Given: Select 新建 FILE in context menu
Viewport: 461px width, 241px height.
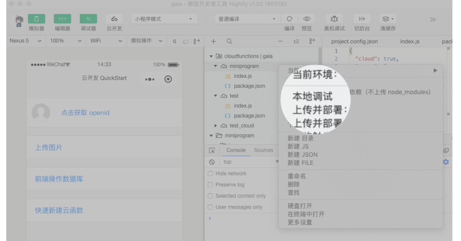Looking at the screenshot, I should coord(301,163).
